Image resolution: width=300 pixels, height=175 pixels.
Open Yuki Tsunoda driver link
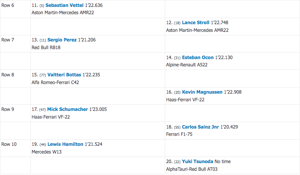coord(198,162)
